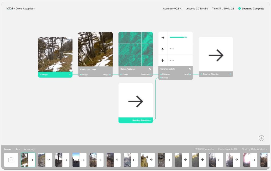The width and height of the screenshot is (271, 171).
Task: Click the camera capture icon
Action: pos(11,160)
